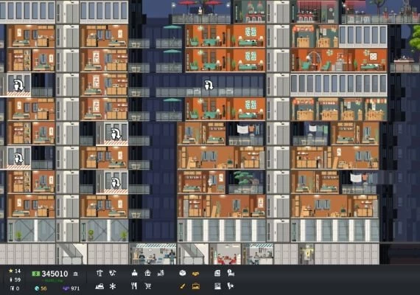Open the construction crane build menu
420x295 pixels.
coord(99,274)
